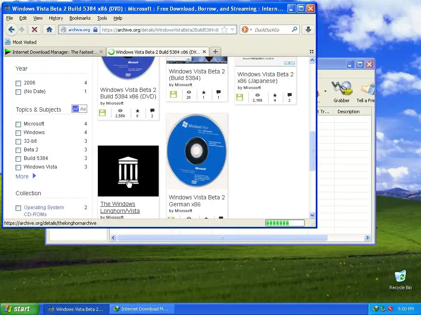This screenshot has width=421, height=315.
Task: Open the Downloads arrow button
Action: (308, 30)
